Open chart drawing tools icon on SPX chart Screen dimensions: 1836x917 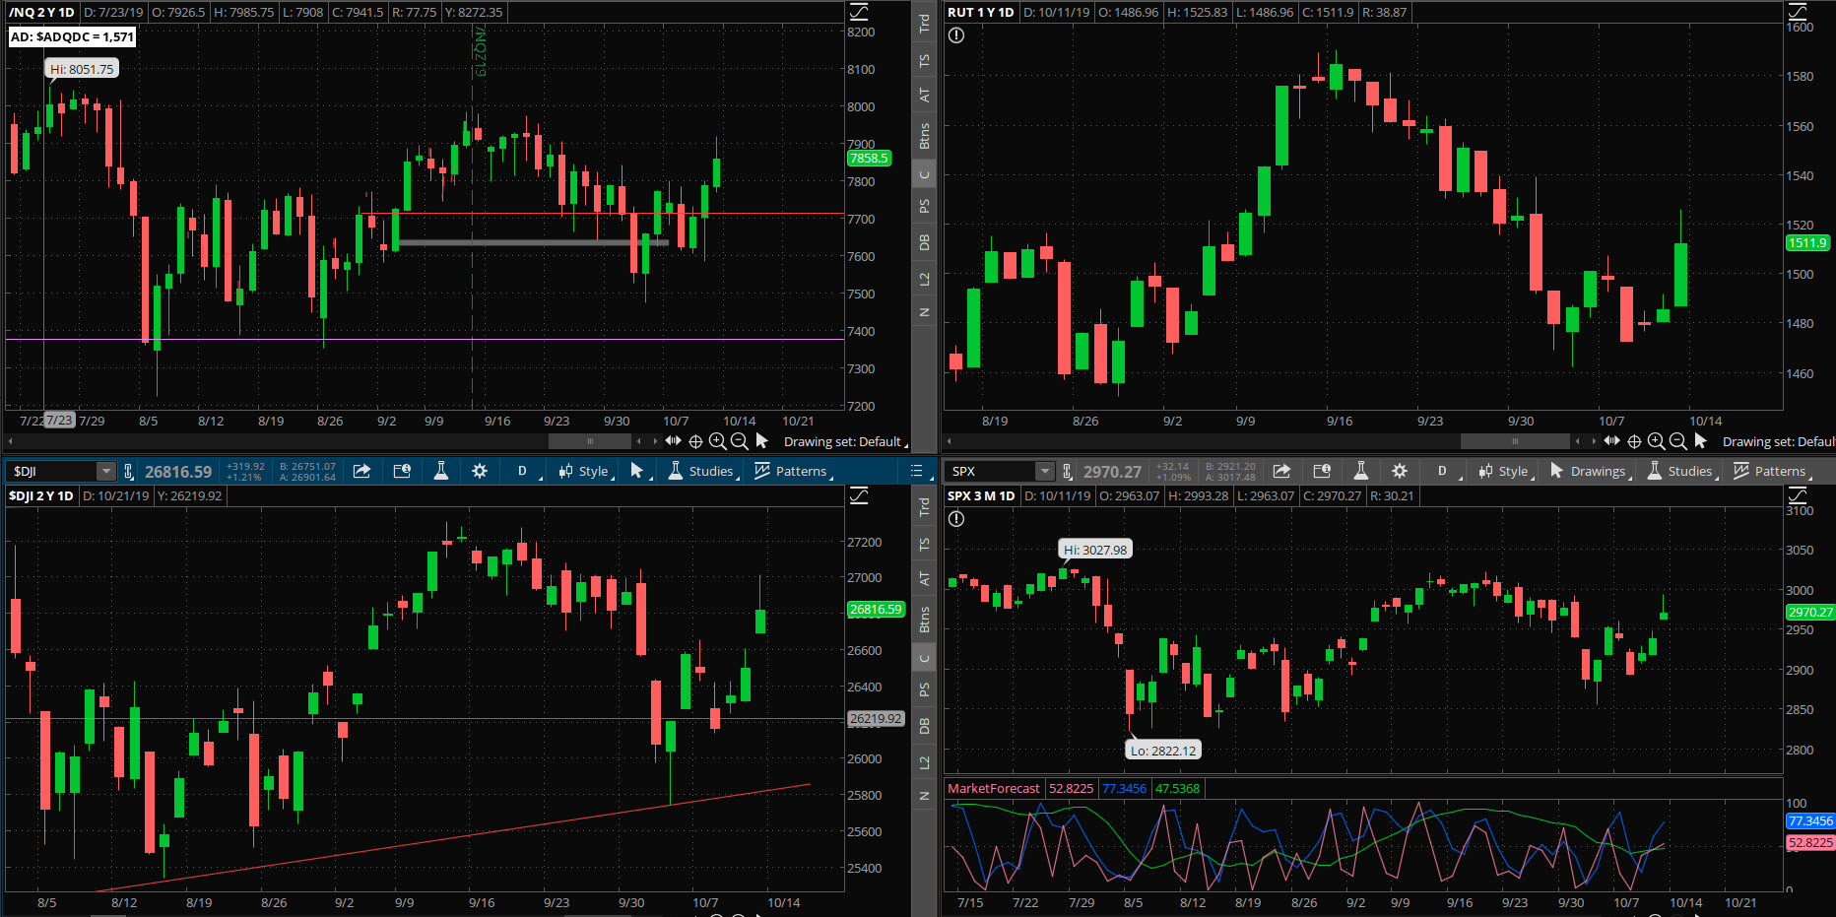click(1798, 495)
